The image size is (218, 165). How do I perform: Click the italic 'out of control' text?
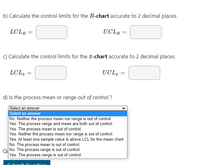point(93,98)
